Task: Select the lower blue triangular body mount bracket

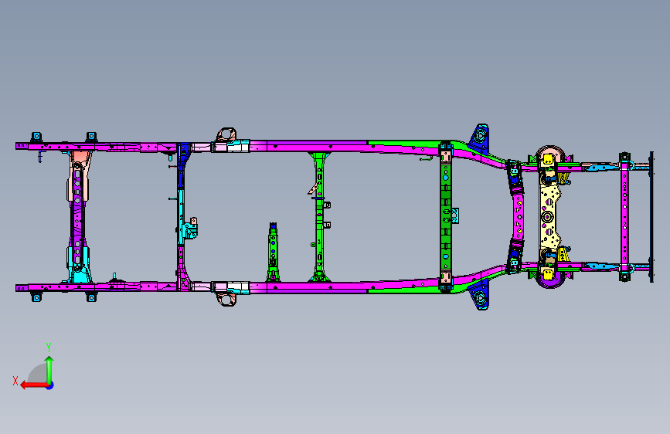Action: (479, 296)
